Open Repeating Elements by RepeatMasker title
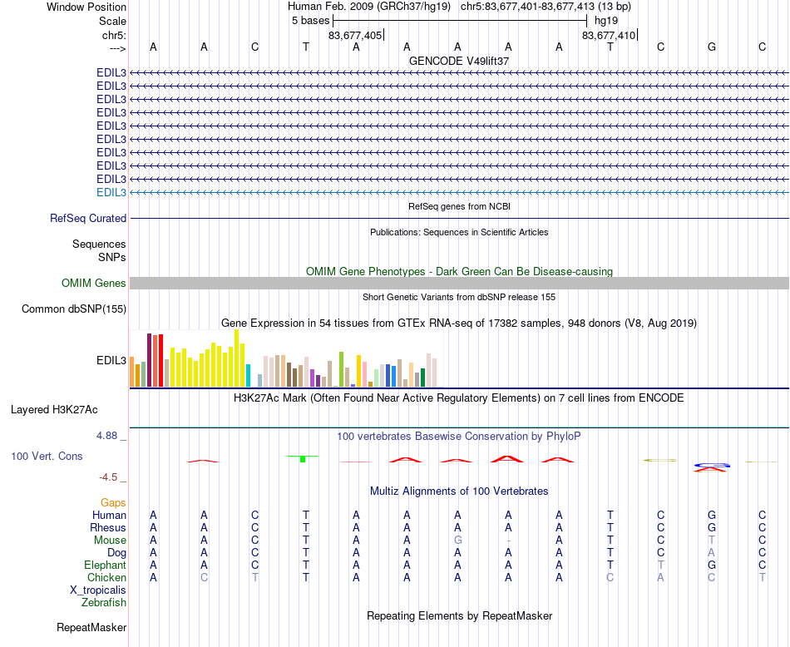This screenshot has width=790, height=647. pos(459,615)
